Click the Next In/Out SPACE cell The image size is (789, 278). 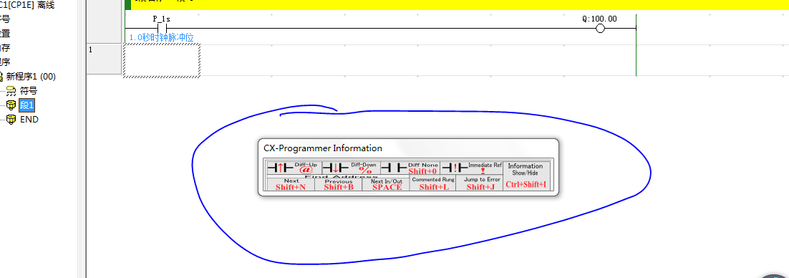386,184
